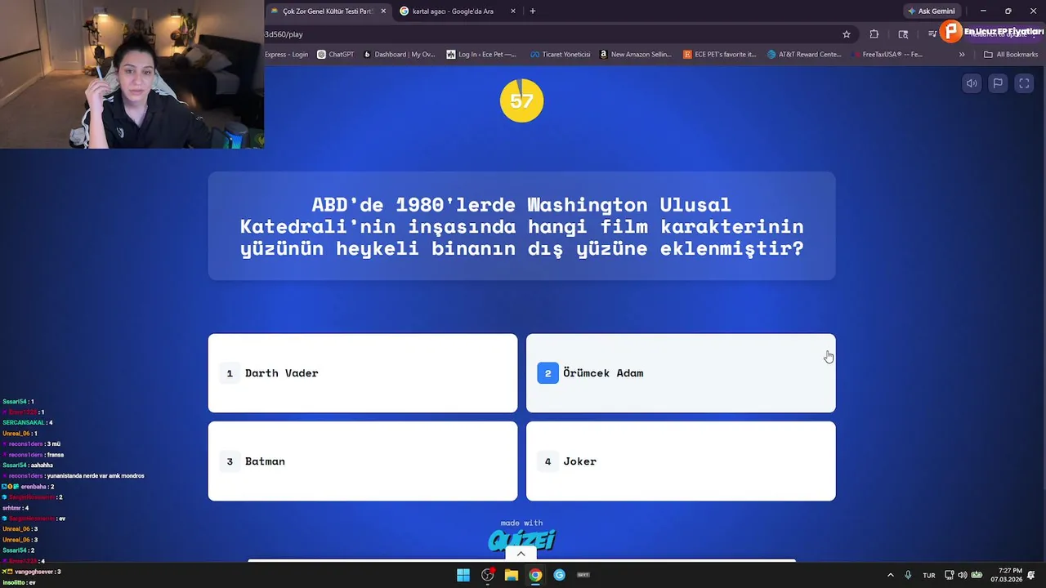Viewport: 1046px width, 588px height.
Task: Choose answer 2 Örümcek Adam
Action: 681,373
